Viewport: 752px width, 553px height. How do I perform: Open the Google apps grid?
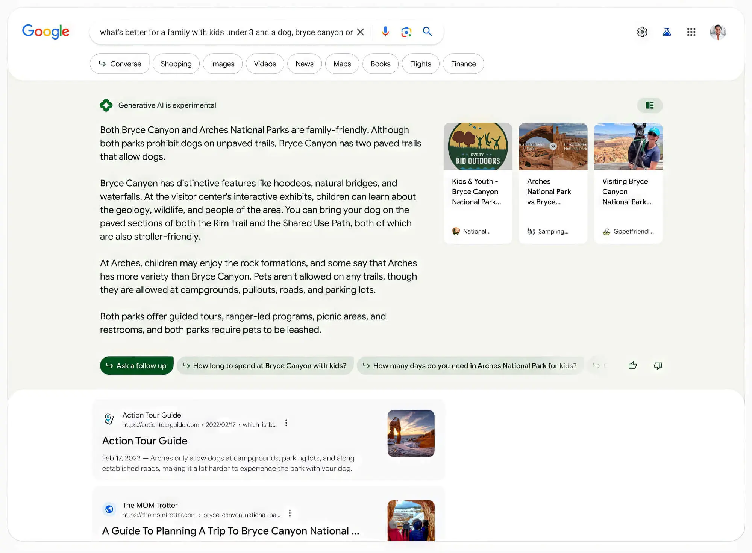click(x=691, y=32)
